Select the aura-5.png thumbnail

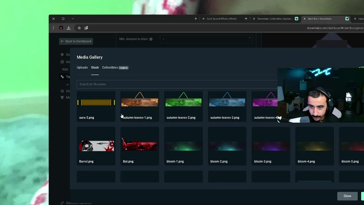point(96,106)
